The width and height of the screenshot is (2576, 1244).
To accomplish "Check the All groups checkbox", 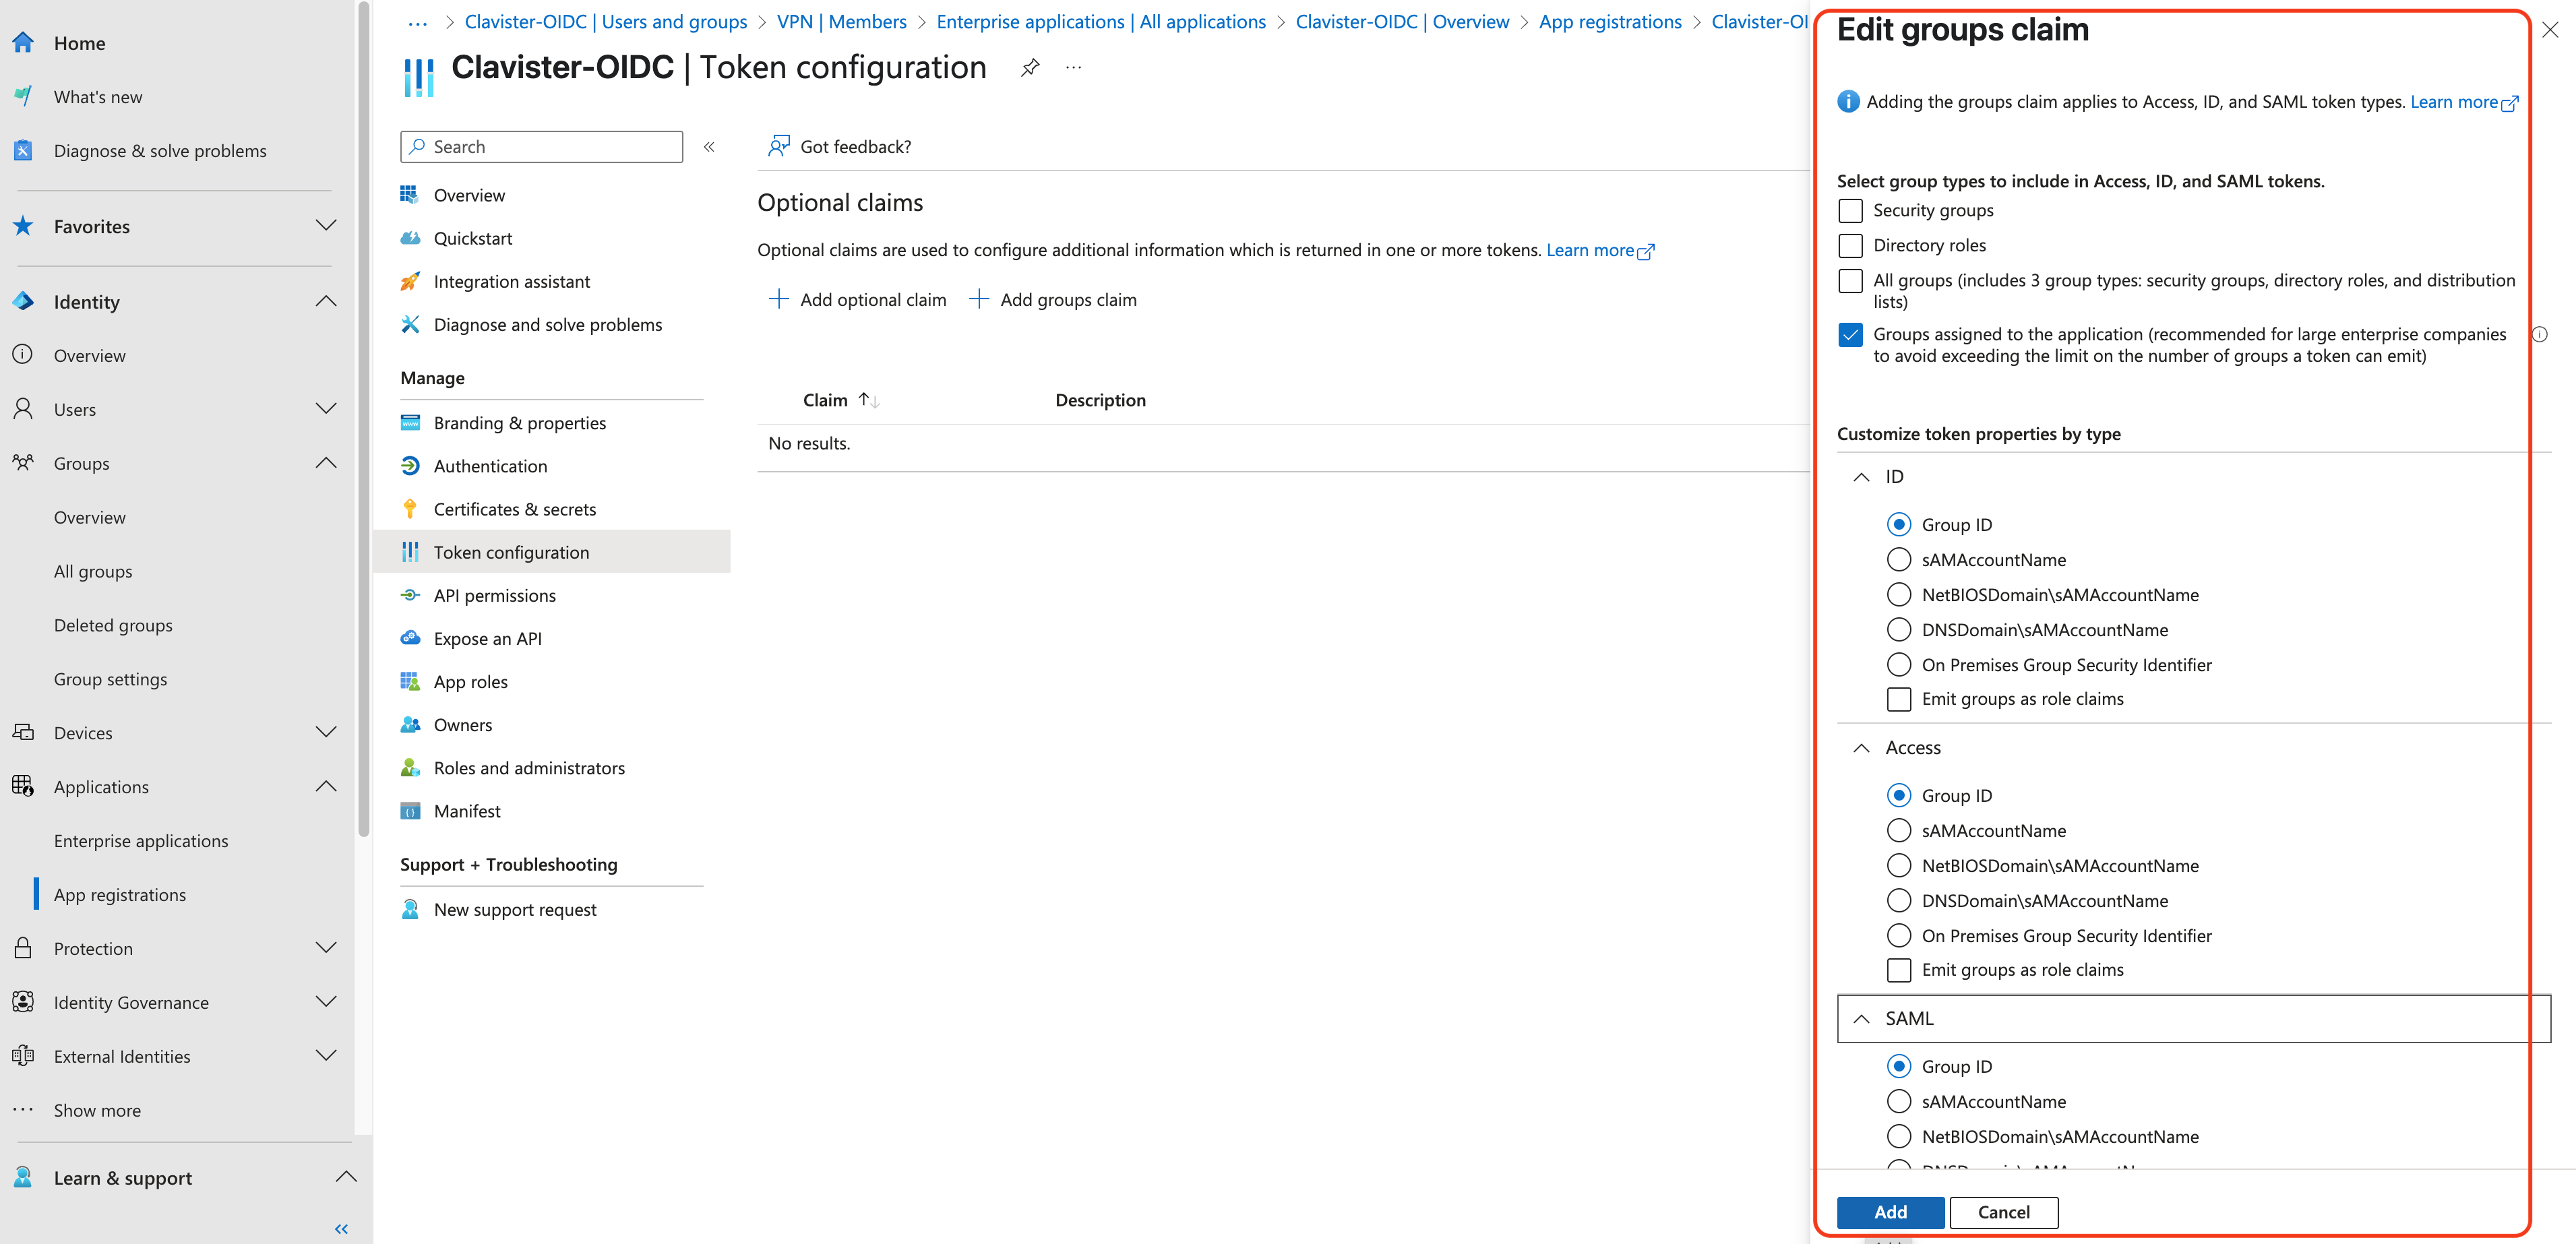I will point(1851,281).
